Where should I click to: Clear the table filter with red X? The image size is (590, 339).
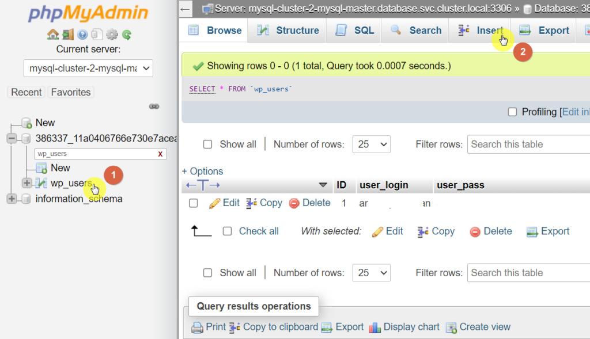point(160,154)
